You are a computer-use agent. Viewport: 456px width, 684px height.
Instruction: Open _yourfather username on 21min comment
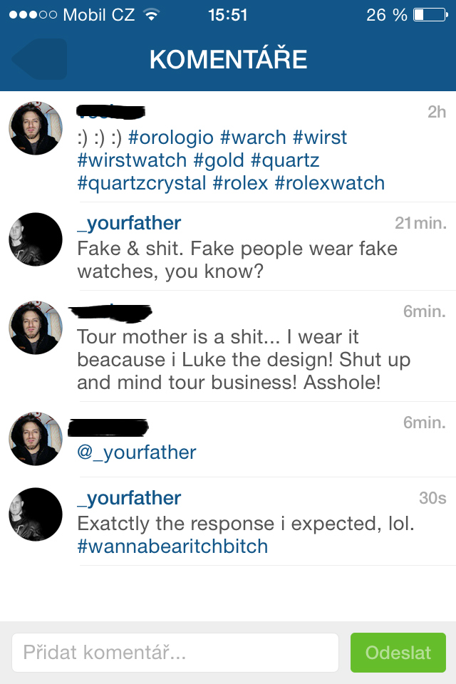coord(129,223)
